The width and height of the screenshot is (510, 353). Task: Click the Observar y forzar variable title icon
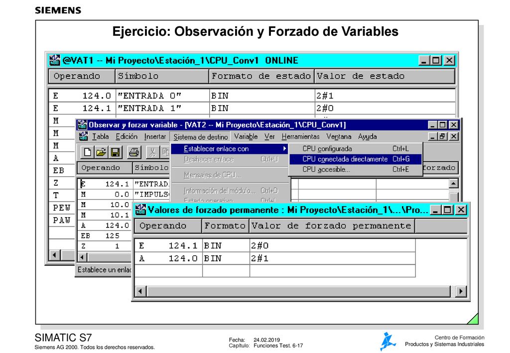82,125
